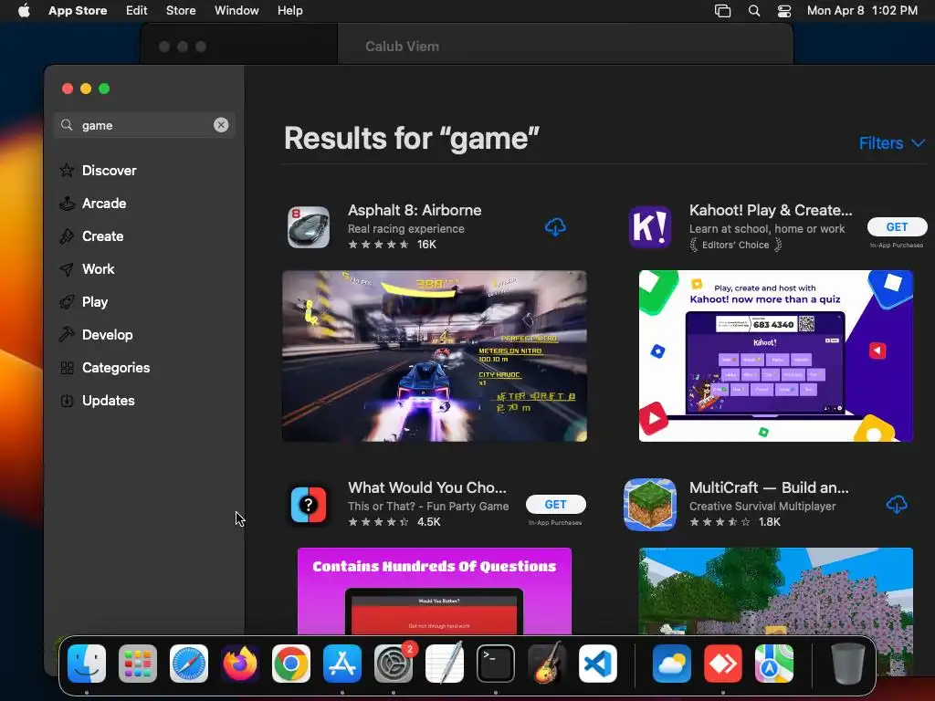Open the Weather app from Dock
The height and width of the screenshot is (701, 935).
tap(672, 664)
